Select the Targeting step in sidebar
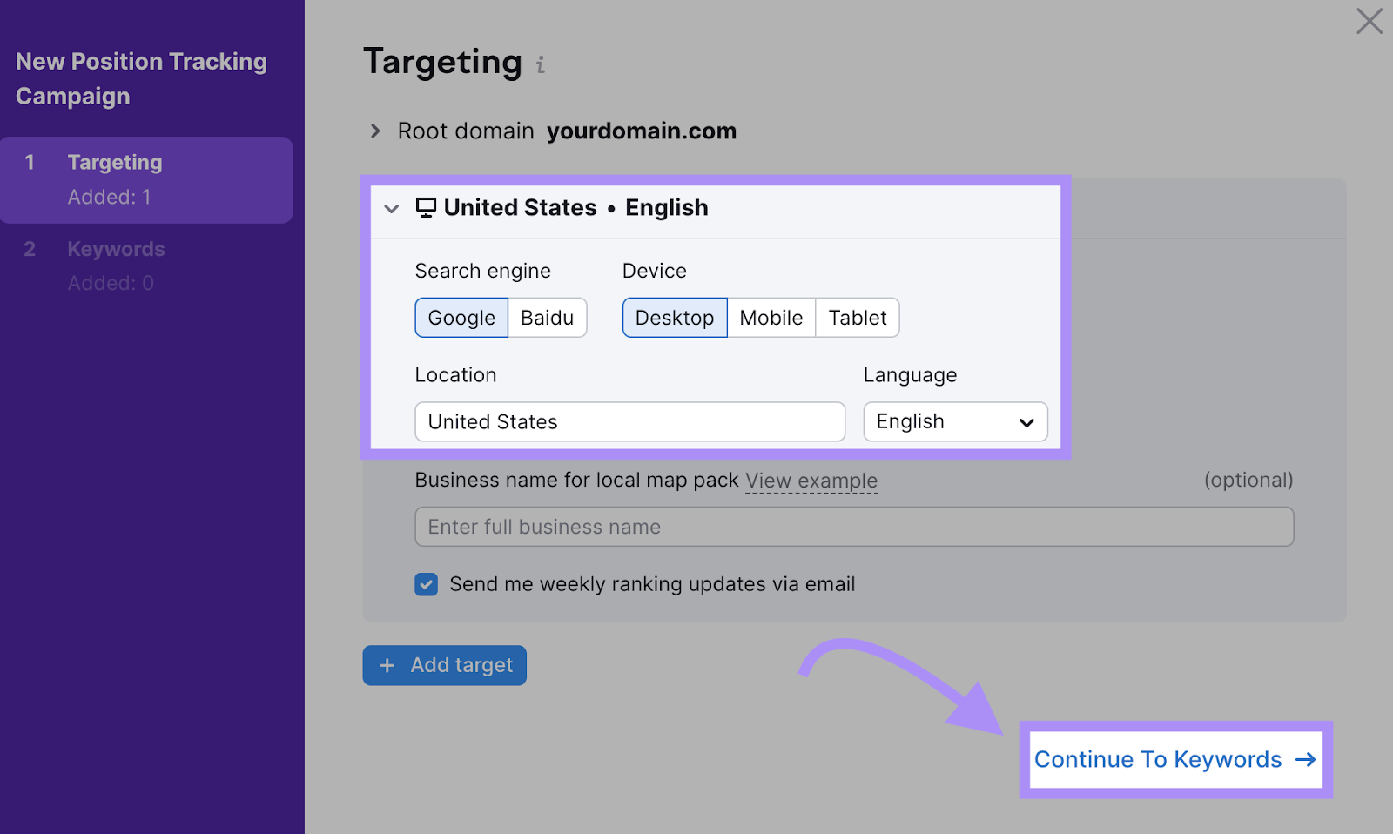 (x=114, y=162)
